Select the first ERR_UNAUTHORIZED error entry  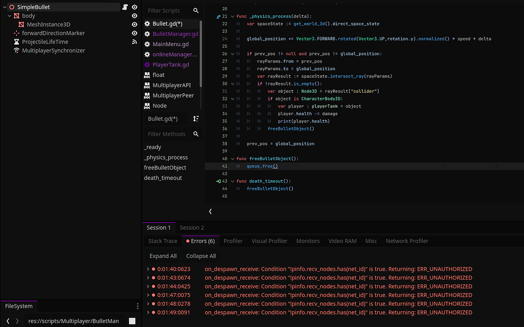click(307, 269)
